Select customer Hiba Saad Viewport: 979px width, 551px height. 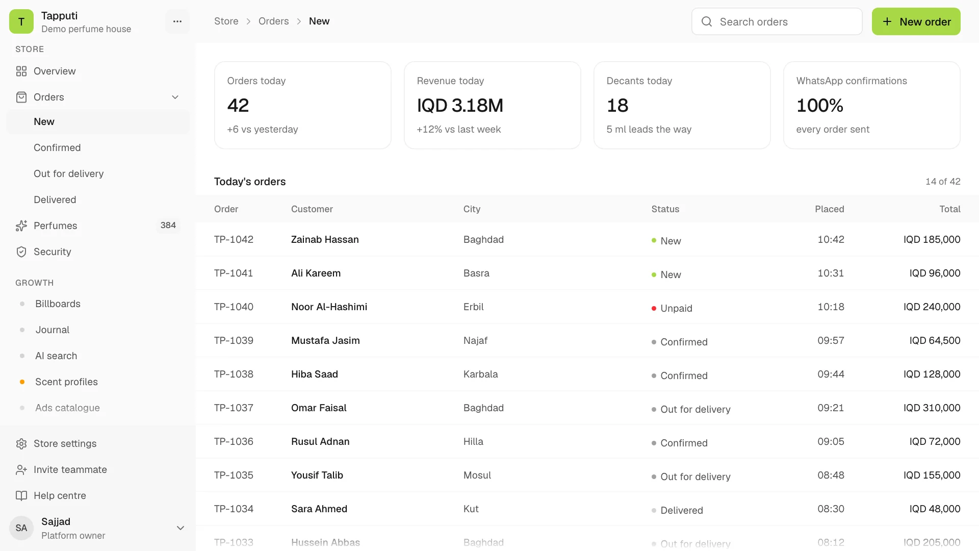(315, 374)
